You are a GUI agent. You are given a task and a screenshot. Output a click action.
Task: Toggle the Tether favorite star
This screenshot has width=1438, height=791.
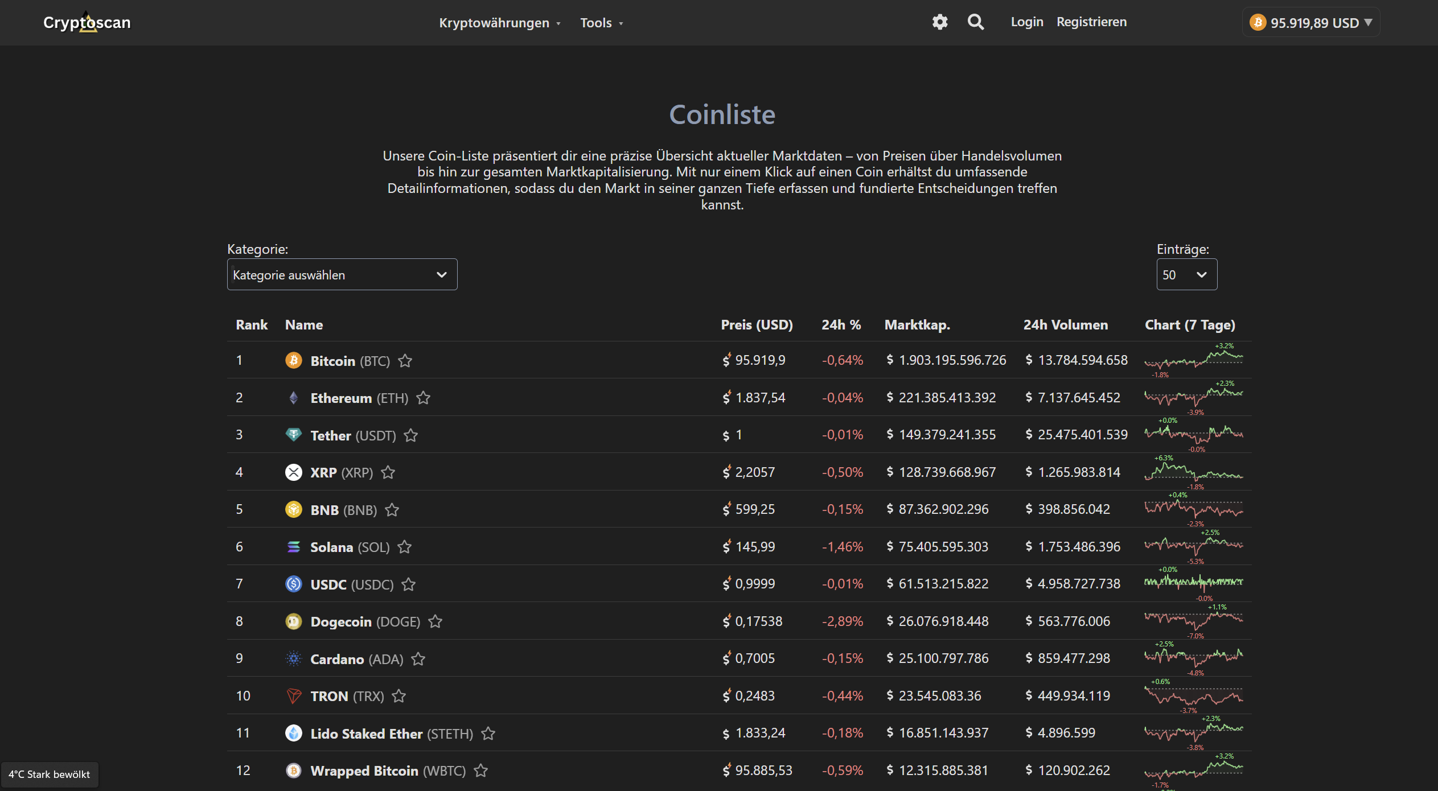[410, 435]
